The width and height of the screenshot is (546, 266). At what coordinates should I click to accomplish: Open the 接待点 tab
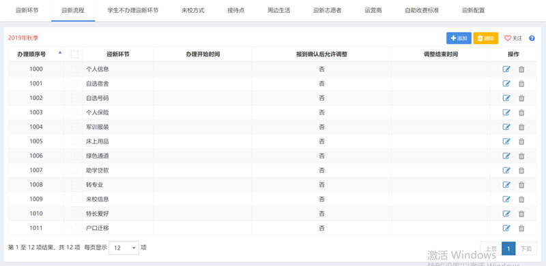pos(235,10)
